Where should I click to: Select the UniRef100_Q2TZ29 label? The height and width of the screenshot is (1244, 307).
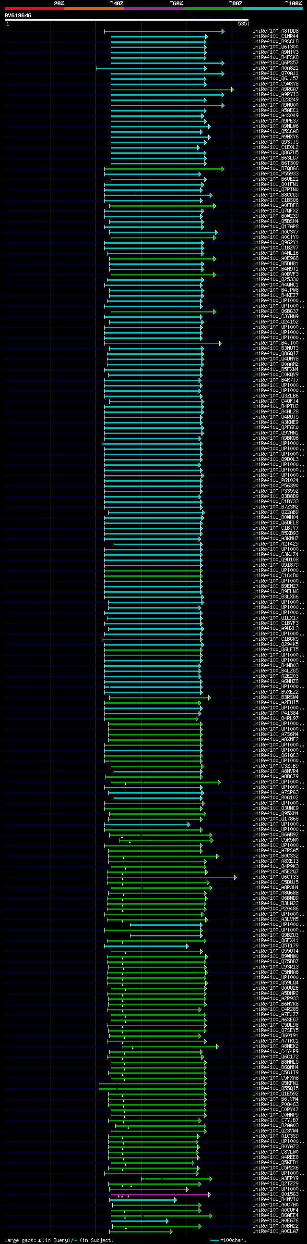[x=275, y=1184]
